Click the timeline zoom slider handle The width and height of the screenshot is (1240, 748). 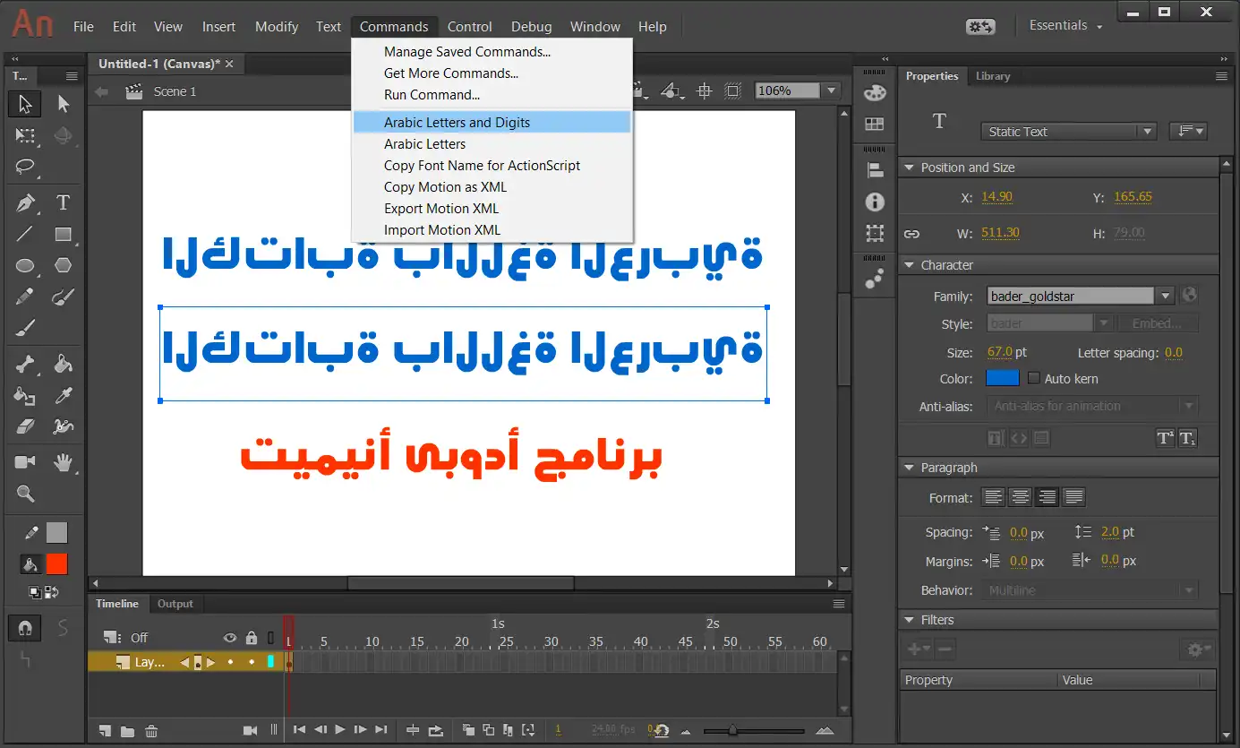[x=733, y=731]
